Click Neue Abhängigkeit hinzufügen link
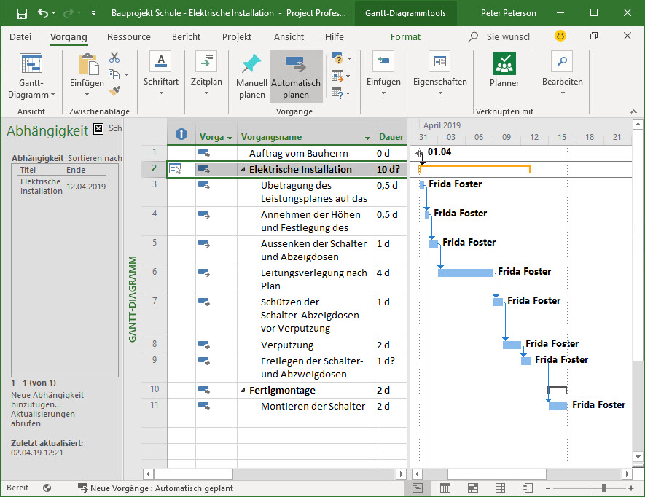645x497 pixels. tap(47, 399)
